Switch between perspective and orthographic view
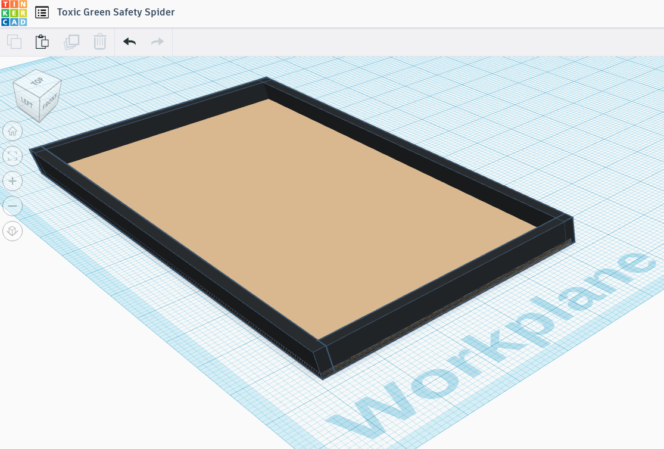The height and width of the screenshot is (449, 664). 13,231
